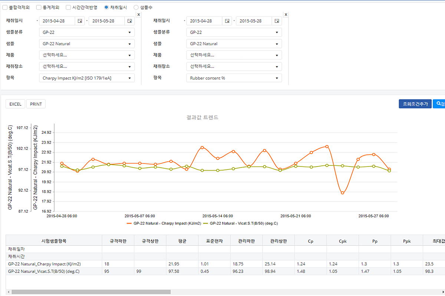Open the Charpy Impact 항목 dropdown

tap(87, 78)
